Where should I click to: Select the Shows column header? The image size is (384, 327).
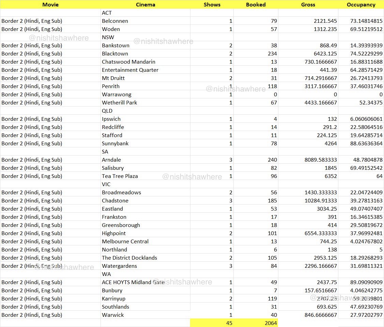[212, 4]
